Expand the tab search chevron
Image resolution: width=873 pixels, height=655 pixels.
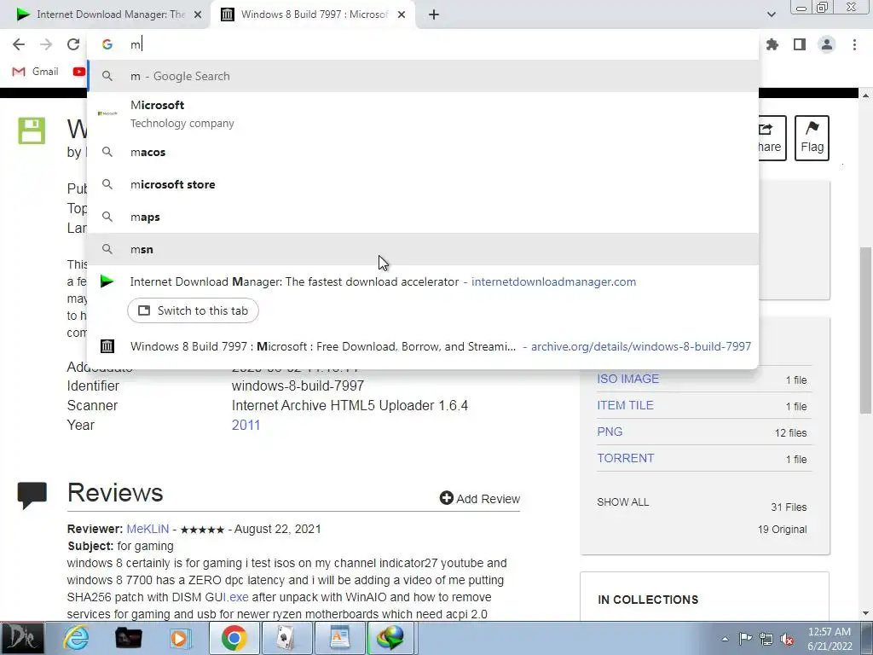[x=771, y=14]
